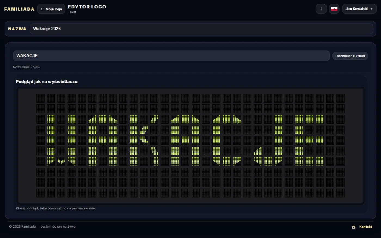The width and height of the screenshot is (381, 238).
Task: Click the 'Szerokość: 27/30.' text
Action: [x=27, y=67]
